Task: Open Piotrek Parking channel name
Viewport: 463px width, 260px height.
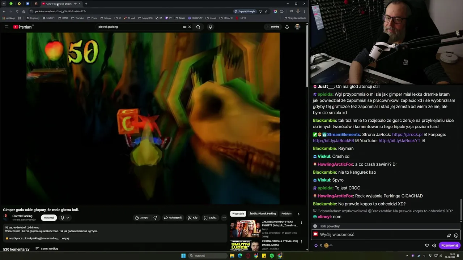Action: [22, 216]
